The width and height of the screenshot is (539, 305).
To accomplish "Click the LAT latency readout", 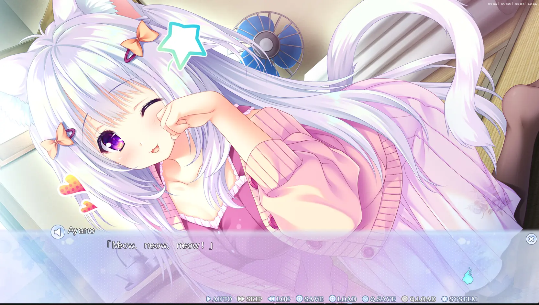I will tap(532, 4).
